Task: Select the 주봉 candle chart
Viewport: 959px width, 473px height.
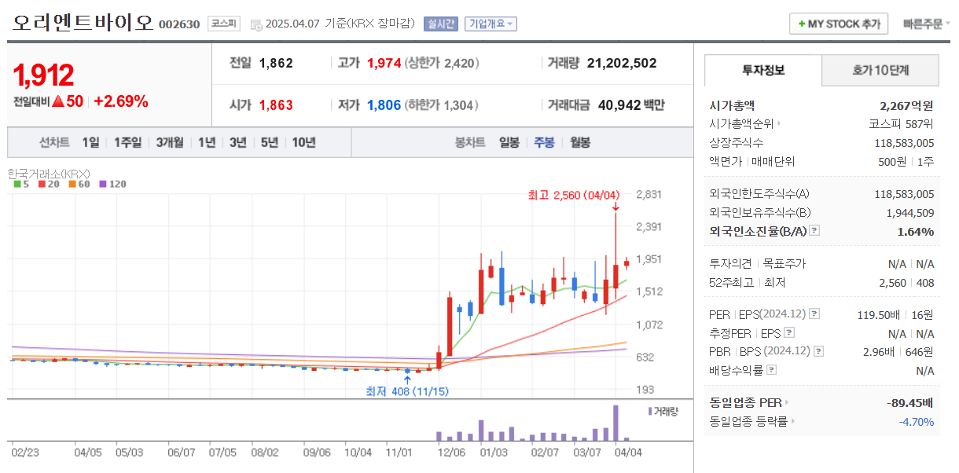Action: click(x=545, y=142)
